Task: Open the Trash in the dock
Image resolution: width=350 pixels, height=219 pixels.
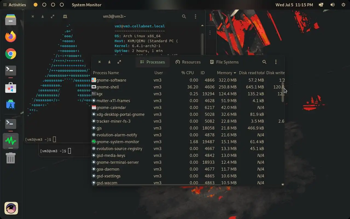Action: [11, 158]
